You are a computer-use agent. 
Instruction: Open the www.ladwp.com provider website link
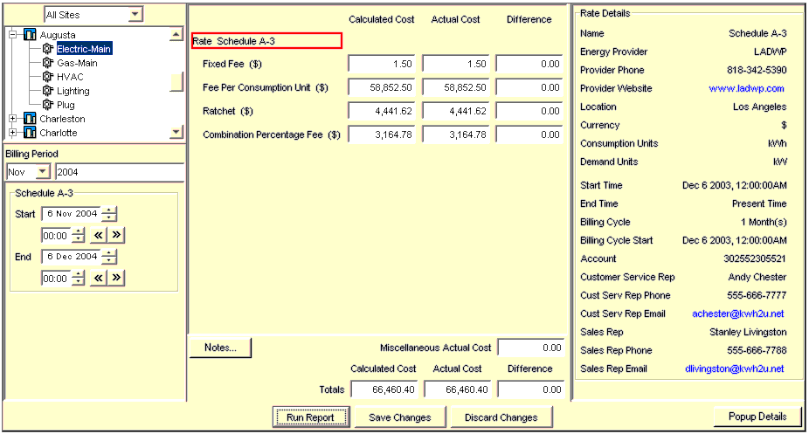pyautogui.click(x=746, y=88)
